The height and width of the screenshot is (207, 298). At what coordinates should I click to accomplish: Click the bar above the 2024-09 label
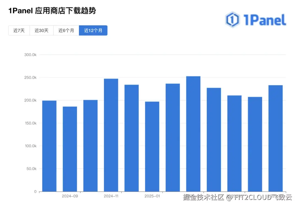pos(70,149)
